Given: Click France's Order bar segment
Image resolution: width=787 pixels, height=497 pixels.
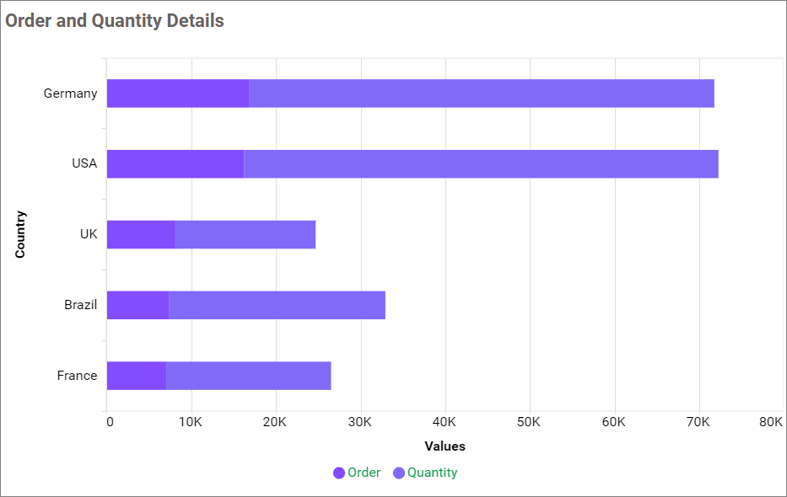Looking at the screenshot, I should pos(137,376).
